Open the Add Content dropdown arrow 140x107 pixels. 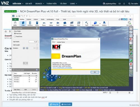[x=100, y=24]
